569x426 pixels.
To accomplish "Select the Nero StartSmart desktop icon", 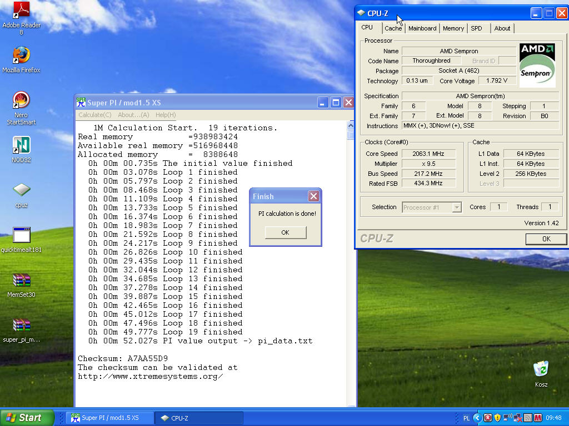I will 21,100.
